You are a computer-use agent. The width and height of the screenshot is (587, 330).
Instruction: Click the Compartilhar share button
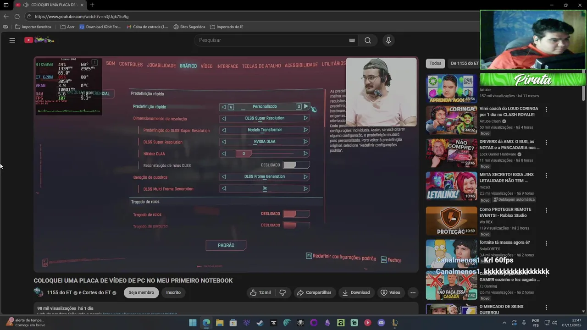click(x=314, y=292)
